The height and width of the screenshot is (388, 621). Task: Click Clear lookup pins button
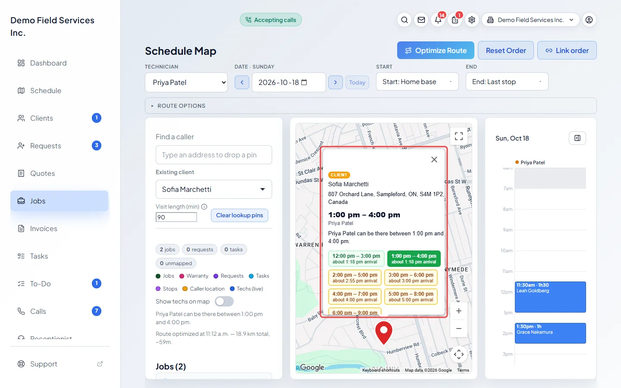[239, 215]
